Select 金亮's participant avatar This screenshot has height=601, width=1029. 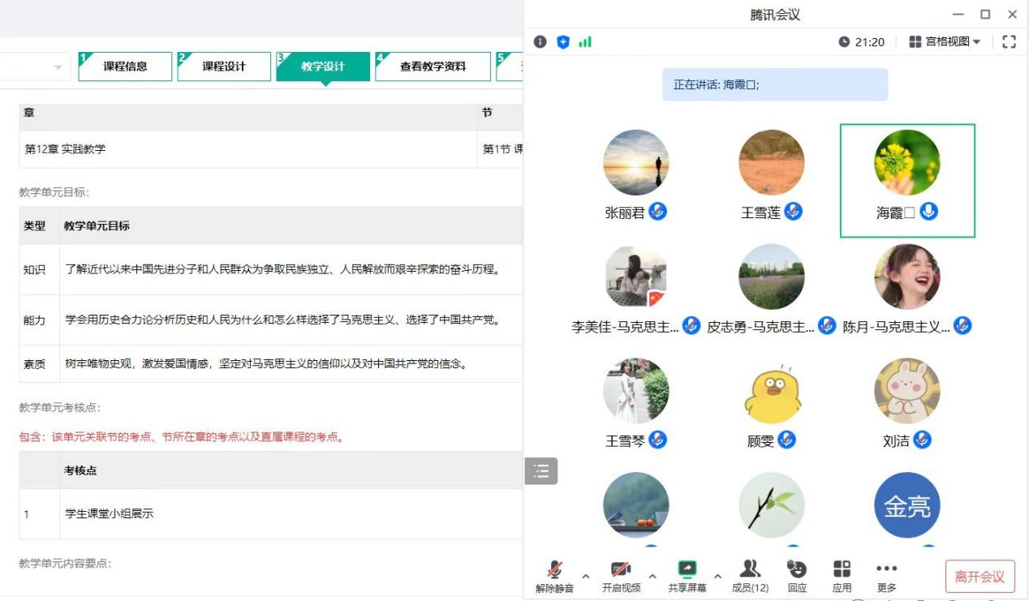pos(906,506)
